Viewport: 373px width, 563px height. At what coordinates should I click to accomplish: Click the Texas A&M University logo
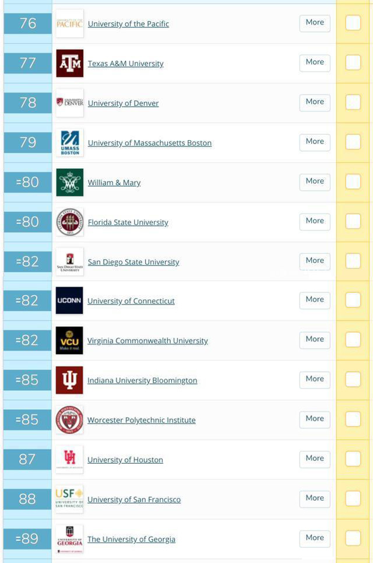(x=69, y=63)
